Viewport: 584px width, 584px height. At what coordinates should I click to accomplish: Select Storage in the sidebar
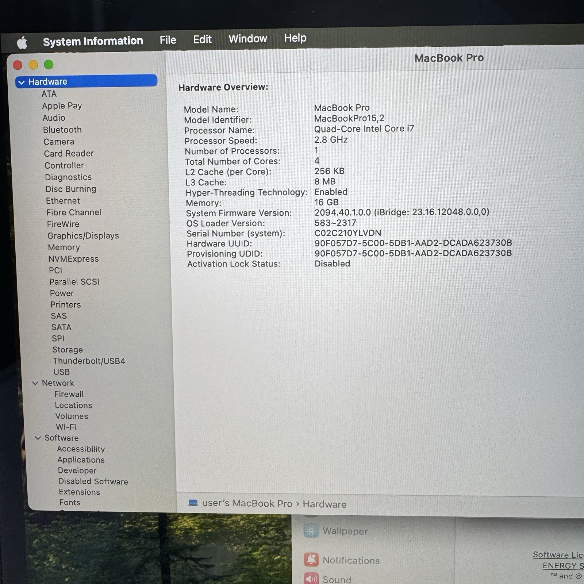coord(68,350)
